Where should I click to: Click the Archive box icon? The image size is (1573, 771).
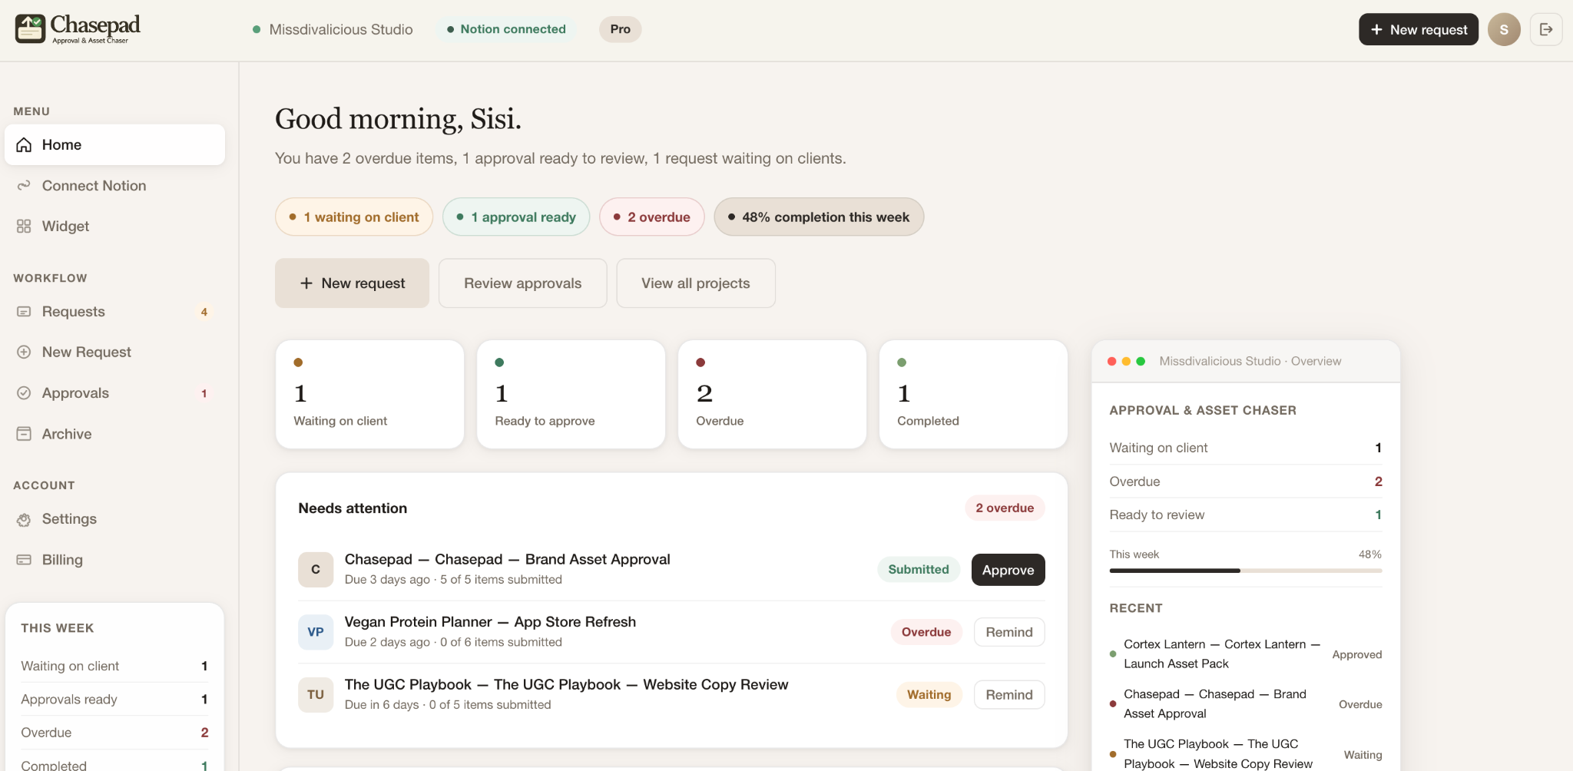(x=24, y=434)
